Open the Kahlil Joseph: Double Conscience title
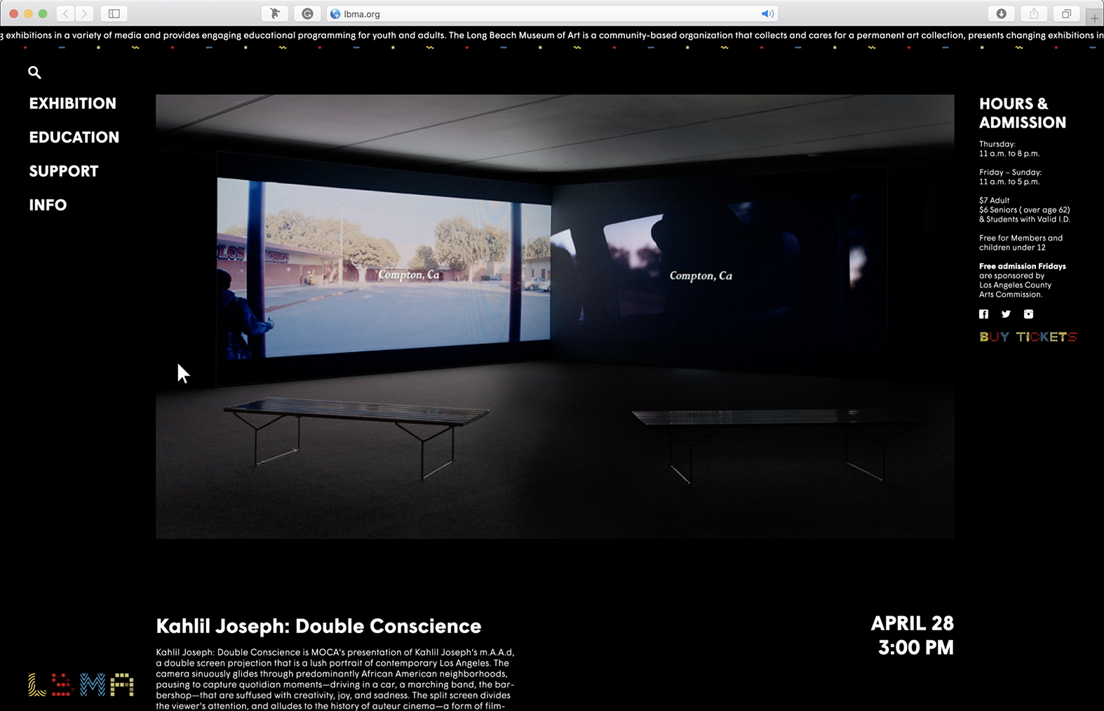The width and height of the screenshot is (1104, 711). click(318, 626)
